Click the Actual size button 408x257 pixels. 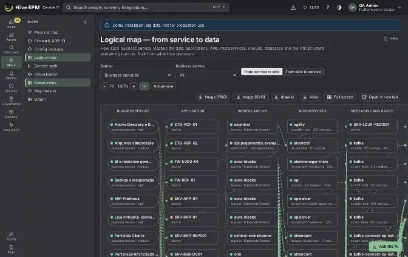[x=163, y=86]
